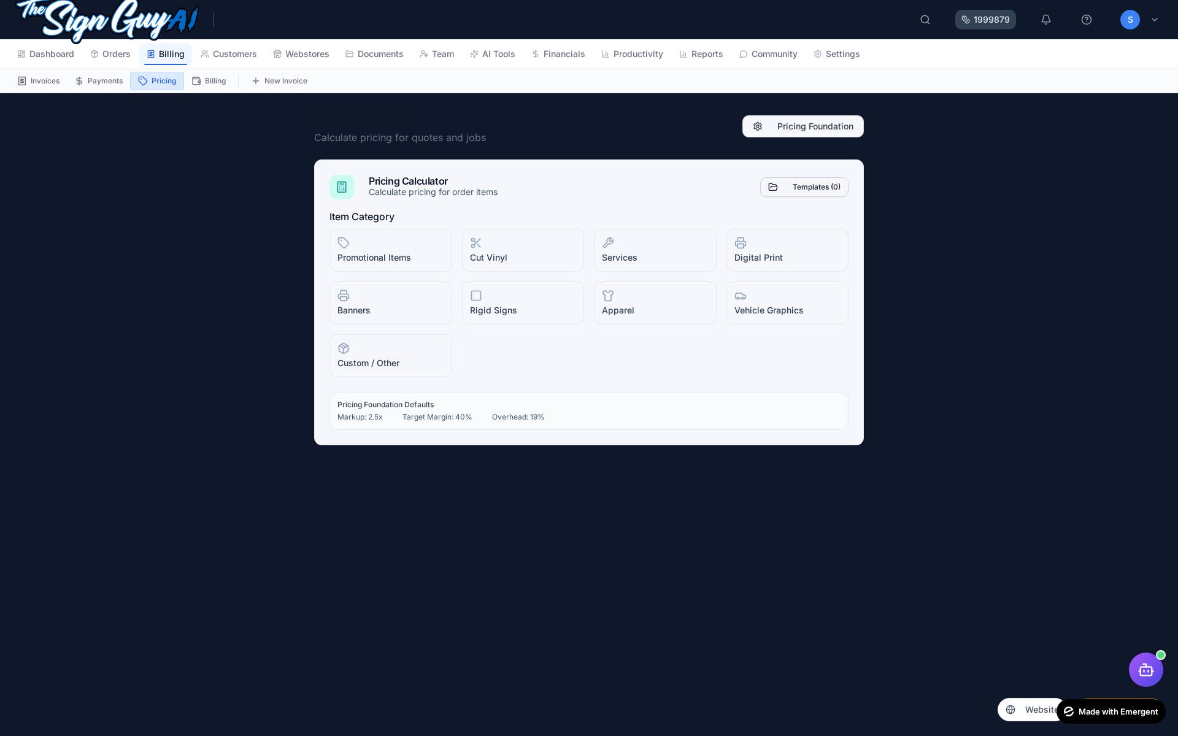
Task: Click The Sign Guy AI logo
Action: tap(107, 20)
